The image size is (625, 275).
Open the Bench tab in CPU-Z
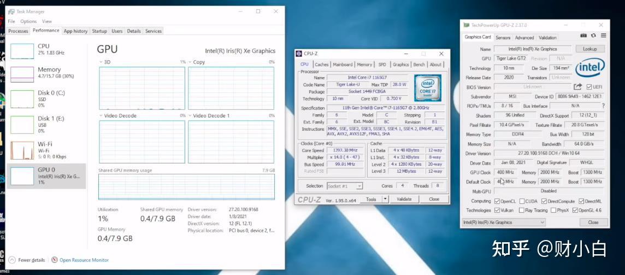[x=419, y=65]
